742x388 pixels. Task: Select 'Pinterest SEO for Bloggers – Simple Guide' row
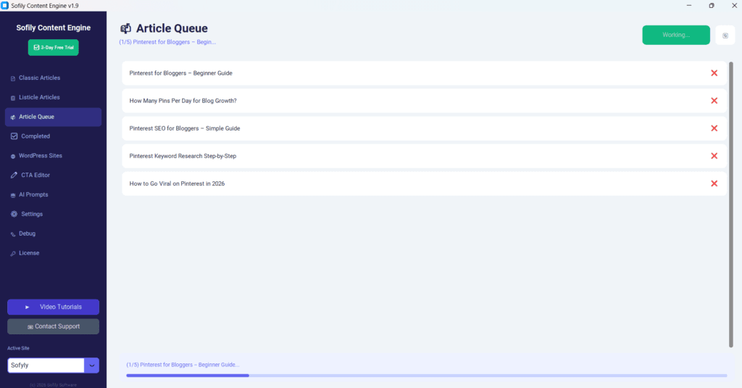pos(424,128)
